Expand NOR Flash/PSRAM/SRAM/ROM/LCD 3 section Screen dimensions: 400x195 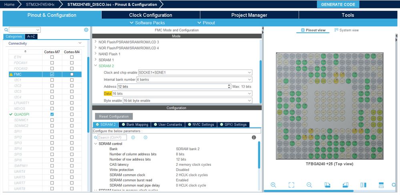coord(96,42)
